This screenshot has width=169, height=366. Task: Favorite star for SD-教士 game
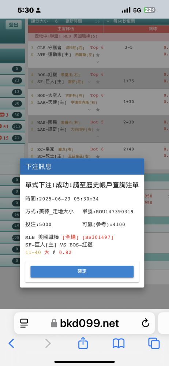(x=98, y=156)
